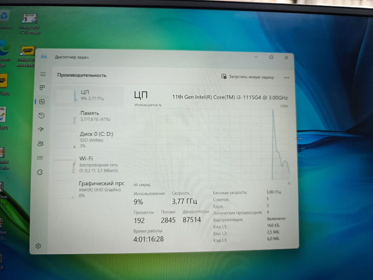The height and width of the screenshot is (280, 373).
Task: Click the processor name i3-1115G4 text
Action: [230, 97]
